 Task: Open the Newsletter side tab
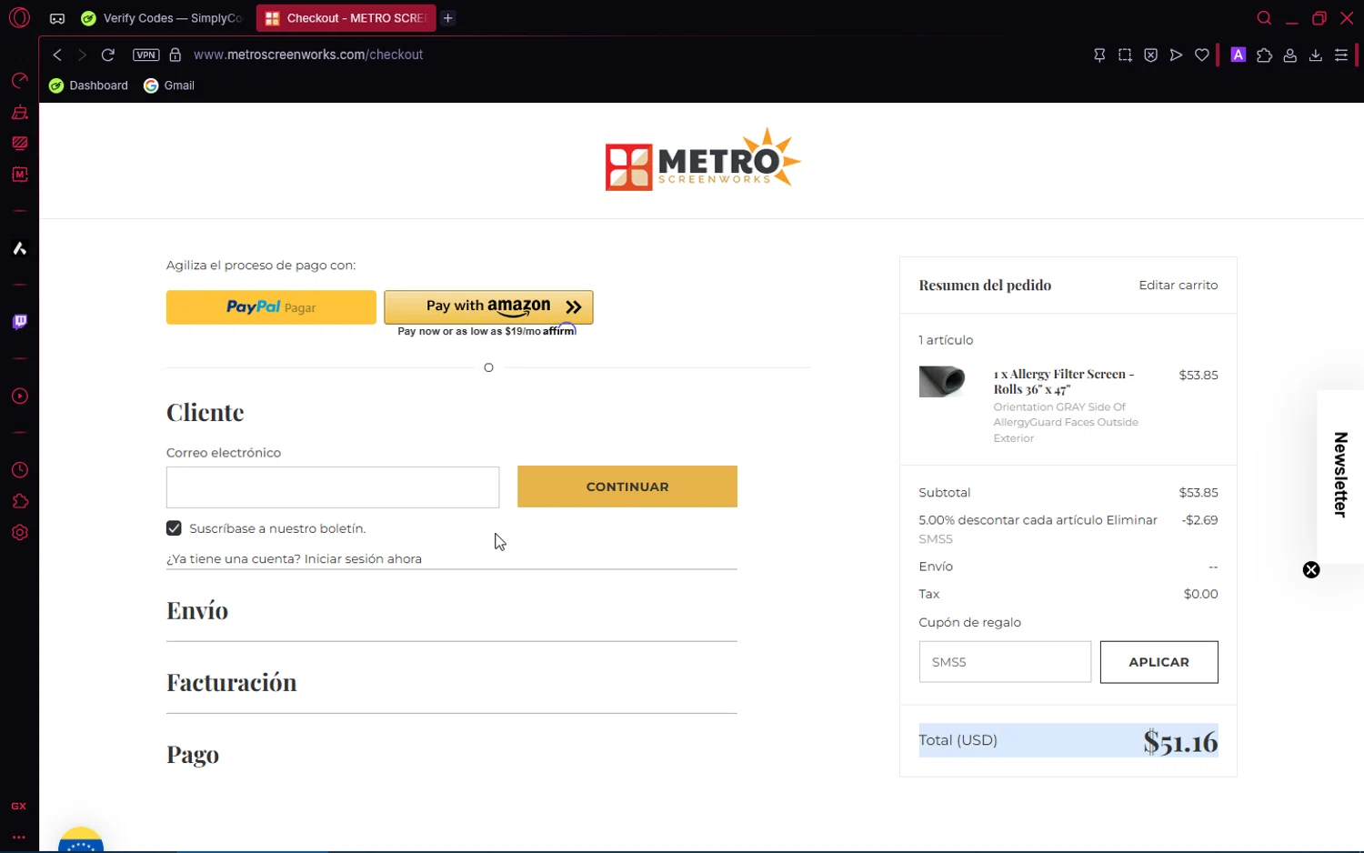click(1340, 475)
